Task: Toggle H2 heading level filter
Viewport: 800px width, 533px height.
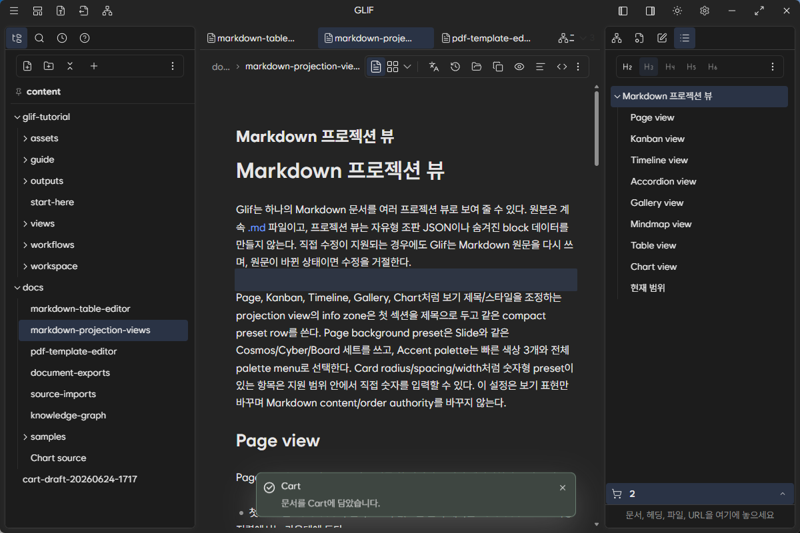Action: (627, 67)
